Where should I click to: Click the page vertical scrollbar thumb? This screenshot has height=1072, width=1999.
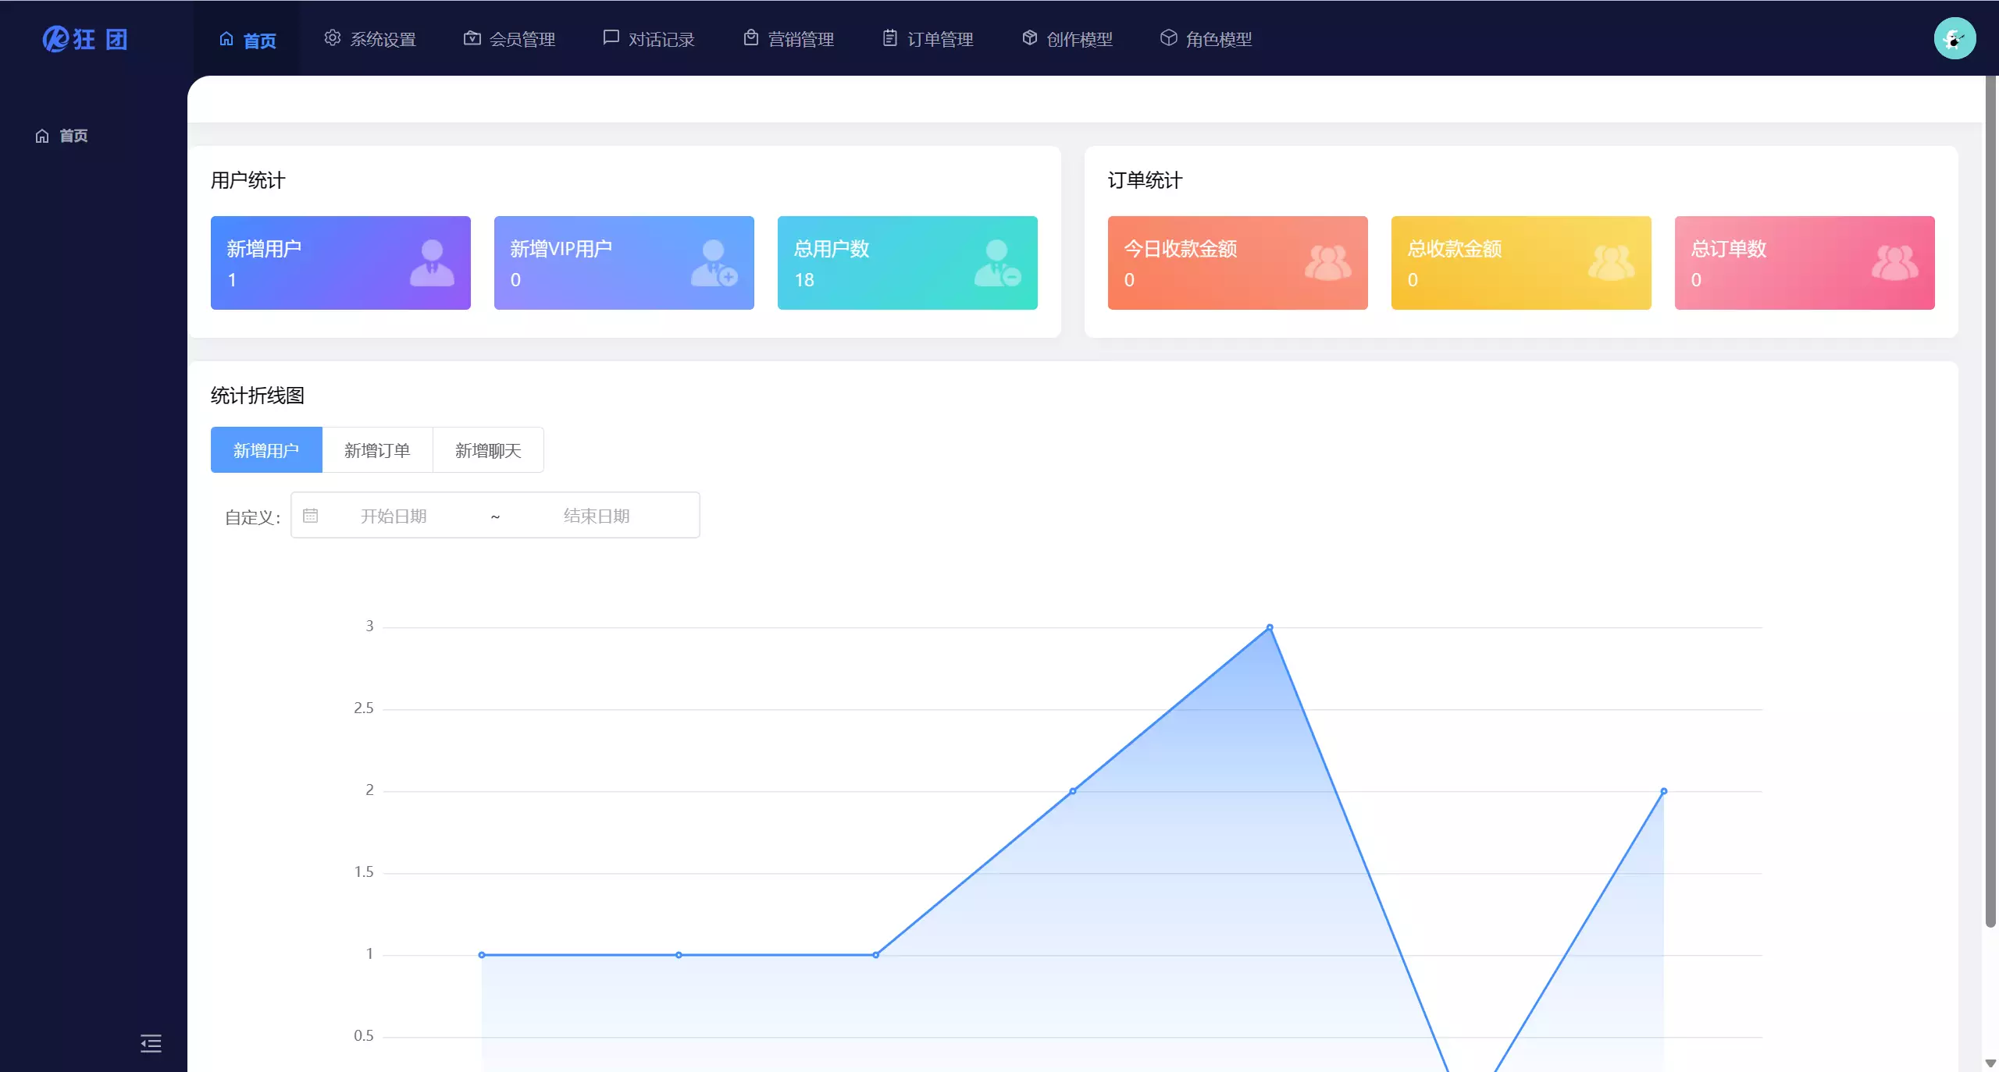tap(1990, 501)
